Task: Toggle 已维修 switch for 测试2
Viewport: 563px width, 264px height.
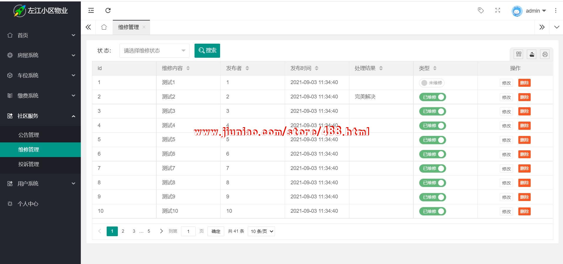Action: 433,97
